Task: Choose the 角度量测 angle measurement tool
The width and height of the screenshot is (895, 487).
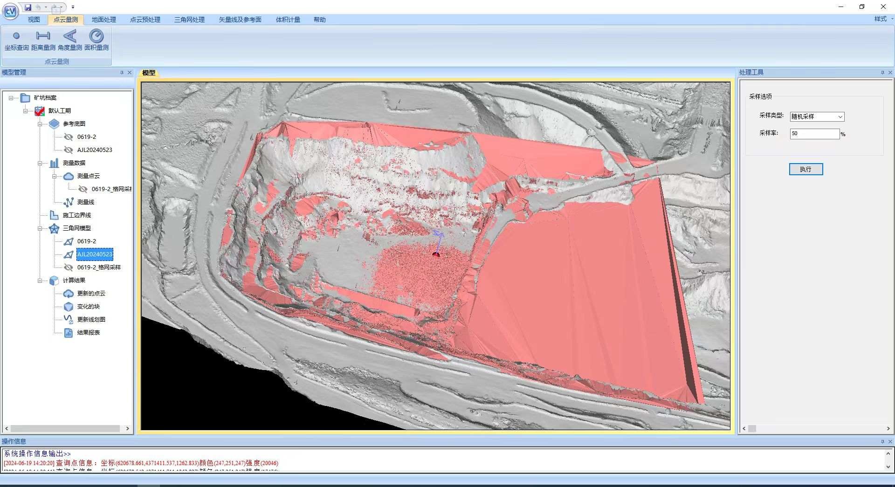Action: (70, 40)
